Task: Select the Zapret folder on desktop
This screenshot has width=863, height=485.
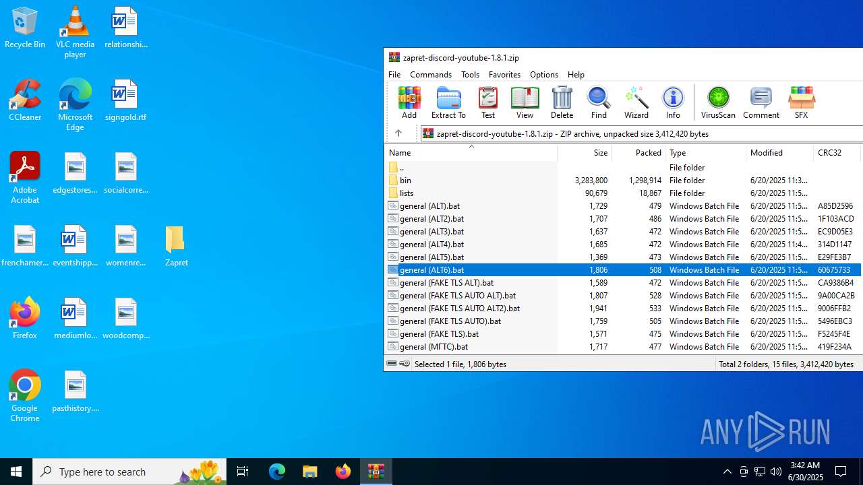Action: [176, 246]
